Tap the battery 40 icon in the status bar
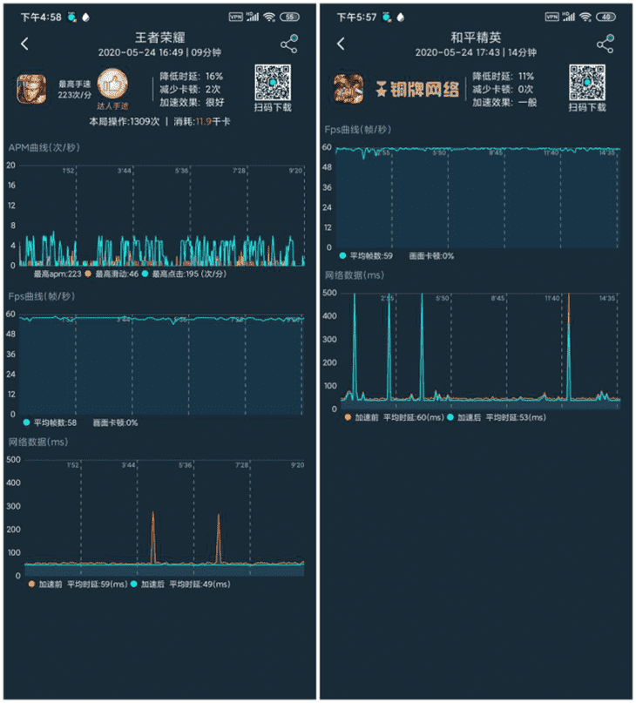This screenshot has height=703, width=636. pyautogui.click(x=606, y=17)
